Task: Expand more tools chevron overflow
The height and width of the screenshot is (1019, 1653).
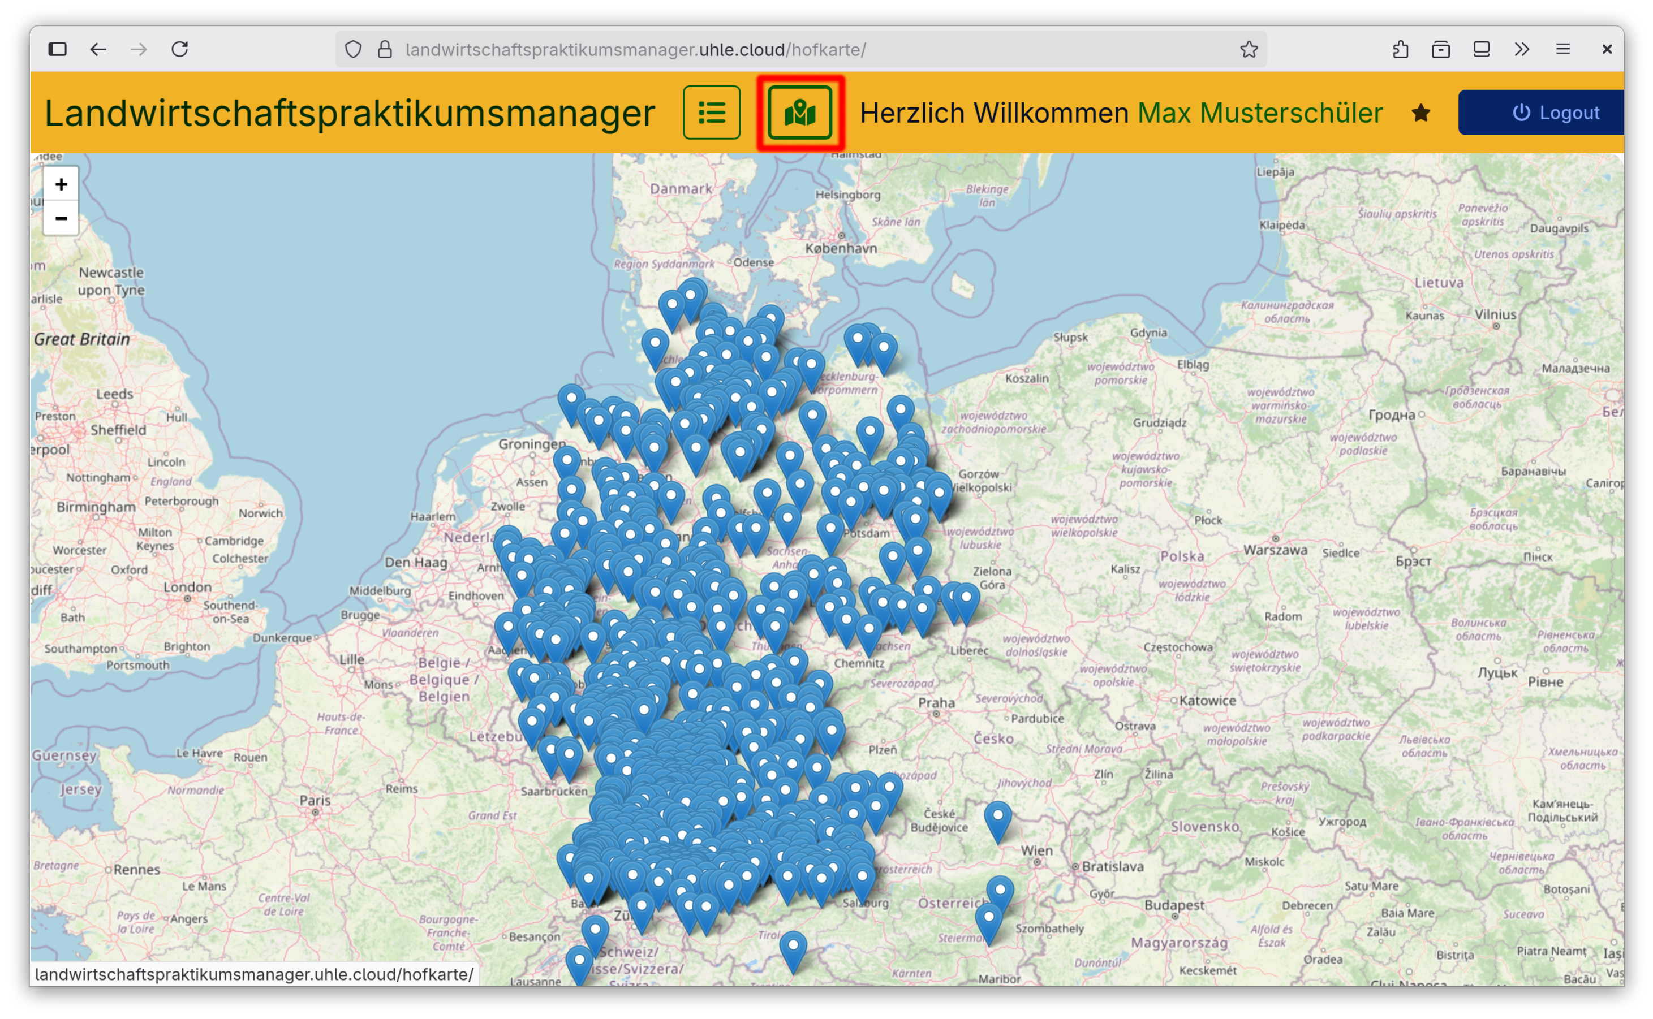Action: (1522, 49)
